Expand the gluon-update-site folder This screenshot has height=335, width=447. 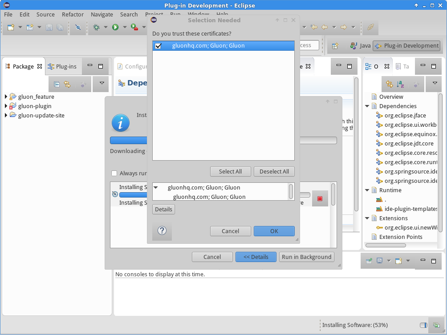coord(6,115)
